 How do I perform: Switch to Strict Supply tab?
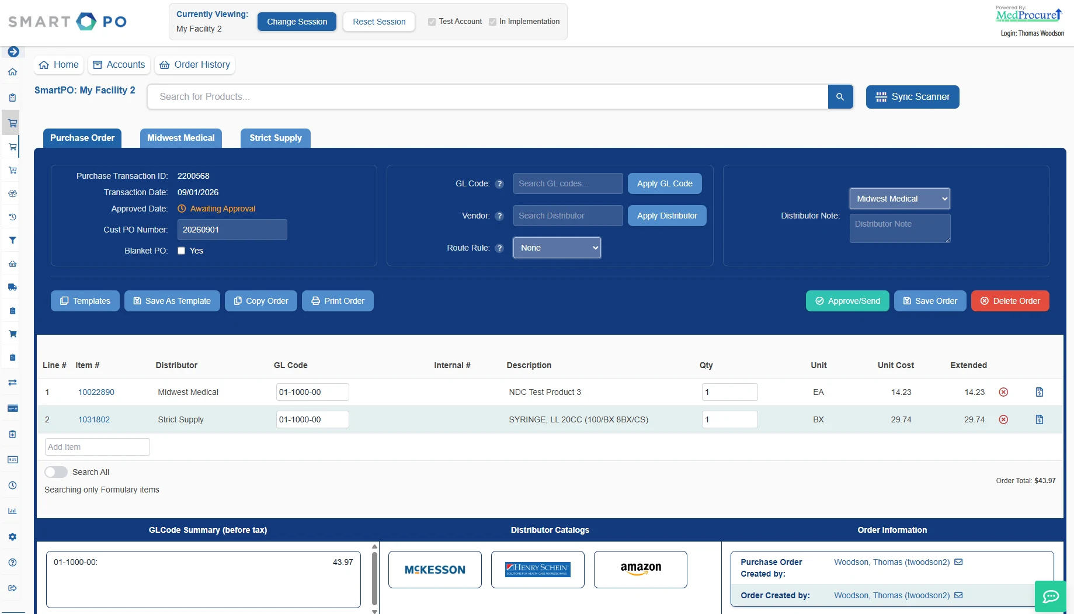click(276, 138)
